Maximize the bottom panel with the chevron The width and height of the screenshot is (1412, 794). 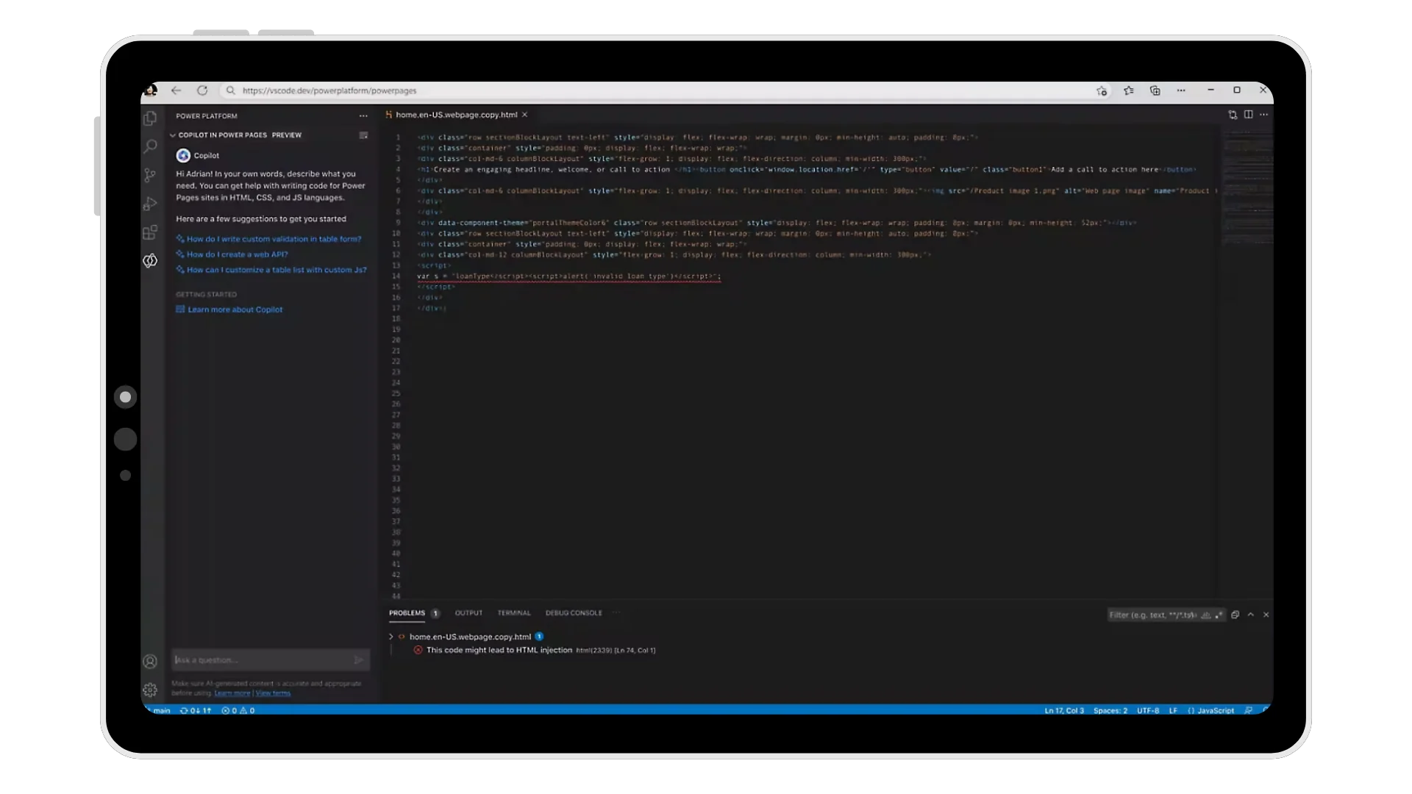tap(1251, 615)
